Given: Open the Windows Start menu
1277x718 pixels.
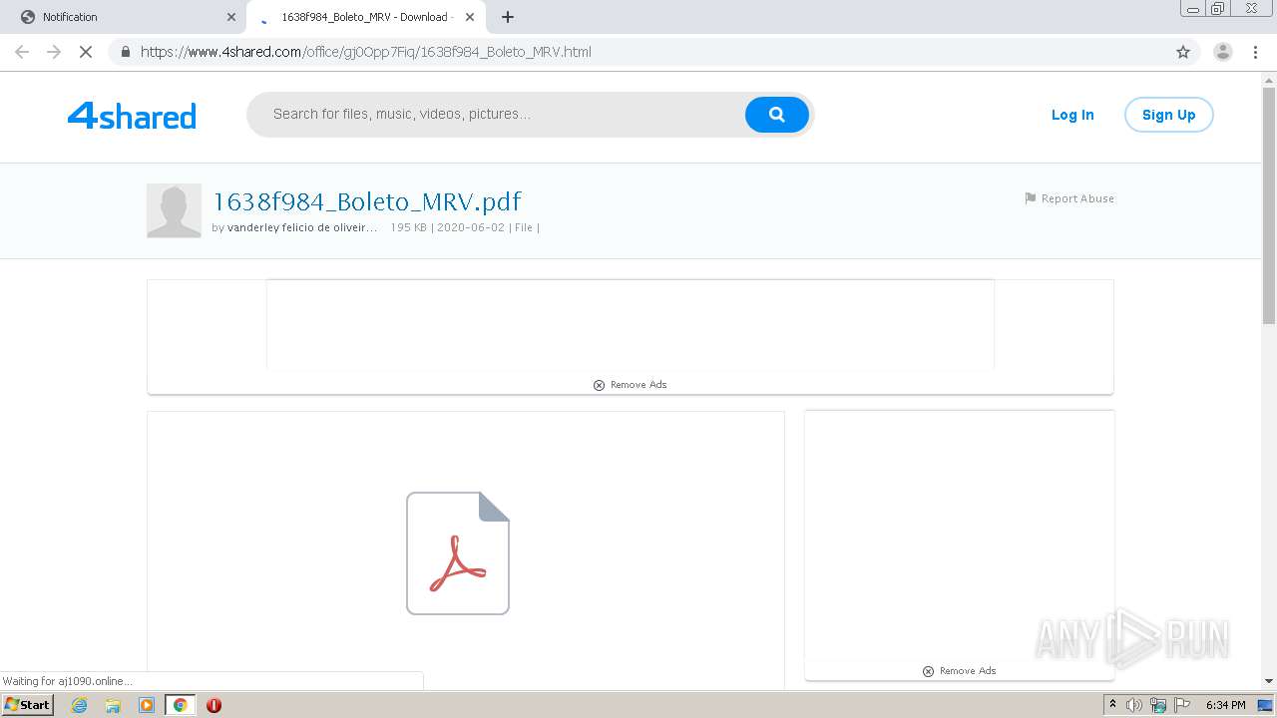Looking at the screenshot, I should point(27,705).
